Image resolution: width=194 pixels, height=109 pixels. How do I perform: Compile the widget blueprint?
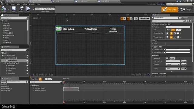point(4,9)
